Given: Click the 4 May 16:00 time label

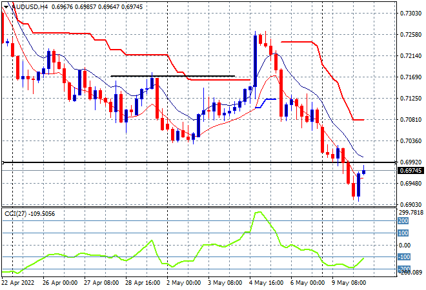Looking at the screenshot, I should coord(266,283).
